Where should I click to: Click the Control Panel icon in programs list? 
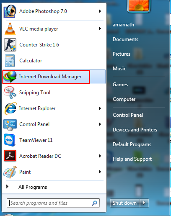tap(10, 125)
